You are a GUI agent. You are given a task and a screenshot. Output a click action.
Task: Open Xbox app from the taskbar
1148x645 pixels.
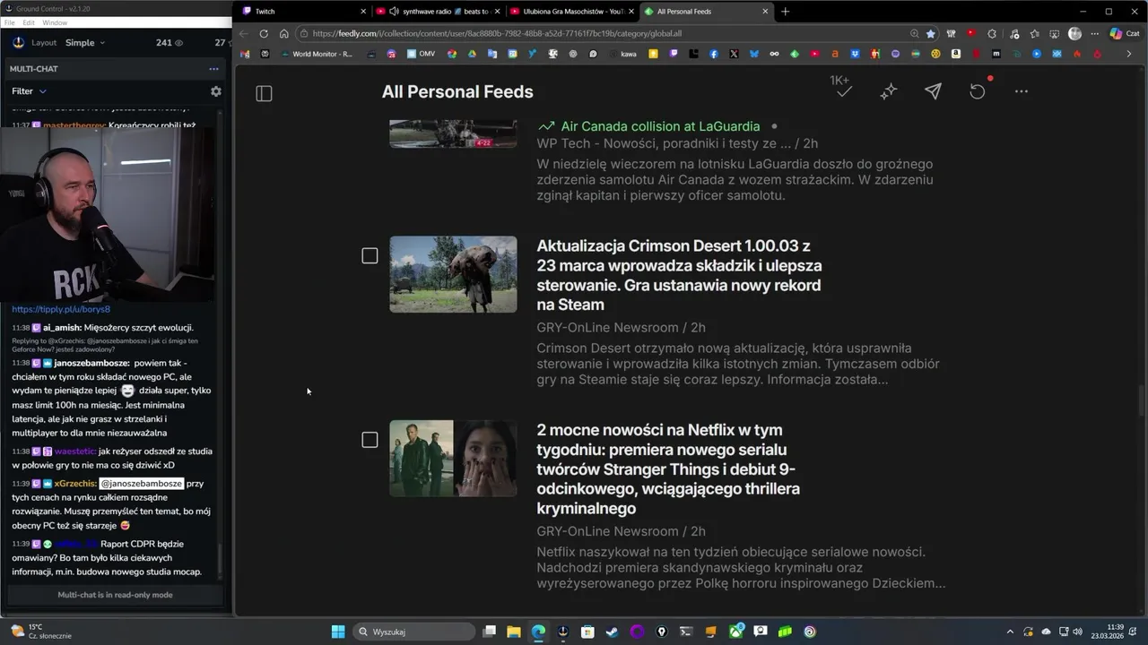point(736,632)
